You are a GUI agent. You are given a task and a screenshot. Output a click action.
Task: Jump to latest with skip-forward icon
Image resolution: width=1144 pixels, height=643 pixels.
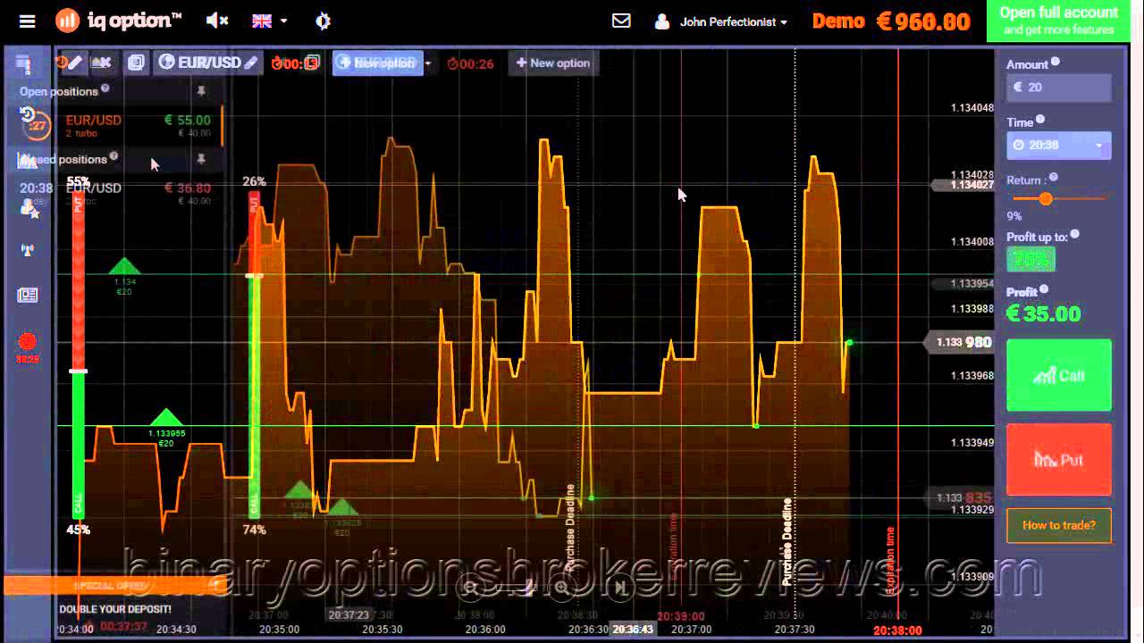click(x=620, y=587)
